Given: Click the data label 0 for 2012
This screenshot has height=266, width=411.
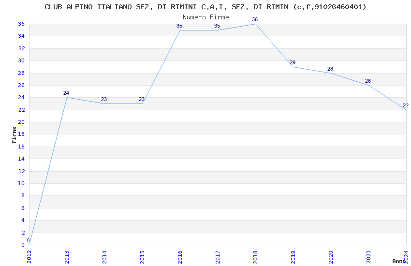Looking at the screenshot, I should pos(29,240).
